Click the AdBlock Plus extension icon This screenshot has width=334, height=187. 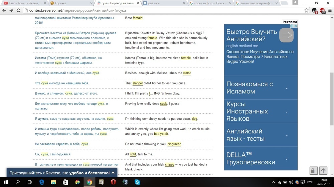point(322,10)
